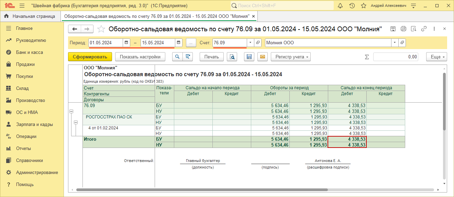Open the Счет account dropdown
454x197 pixels.
(250, 43)
